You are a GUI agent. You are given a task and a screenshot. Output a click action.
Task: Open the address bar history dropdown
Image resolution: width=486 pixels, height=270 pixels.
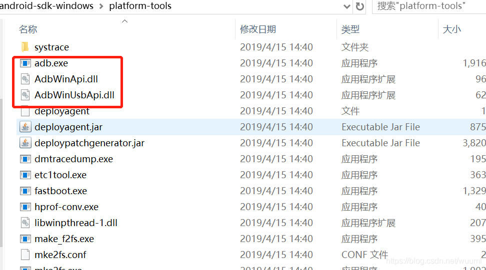click(347, 6)
